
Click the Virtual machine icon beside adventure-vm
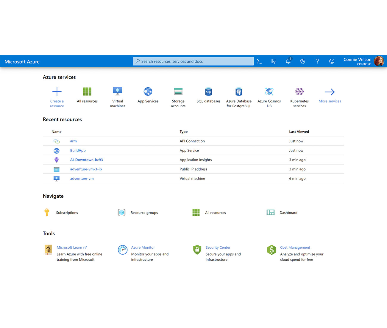tap(57, 179)
